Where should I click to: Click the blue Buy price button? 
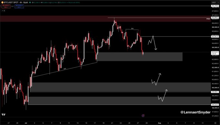[19, 6]
